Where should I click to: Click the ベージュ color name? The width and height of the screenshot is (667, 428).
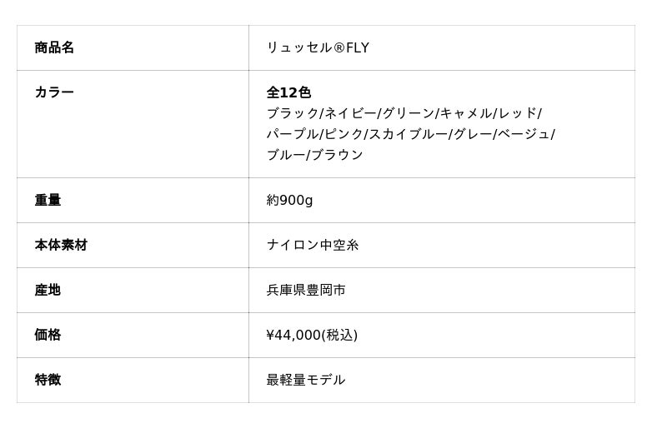coord(524,134)
